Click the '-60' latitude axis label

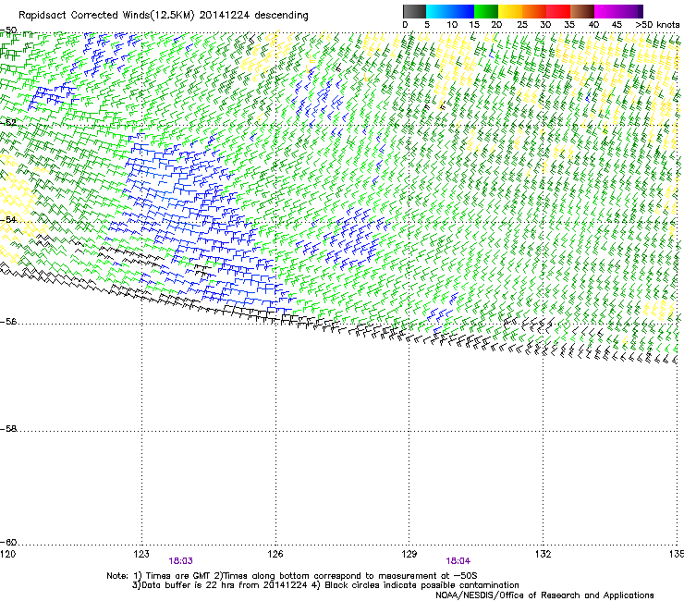8,542
